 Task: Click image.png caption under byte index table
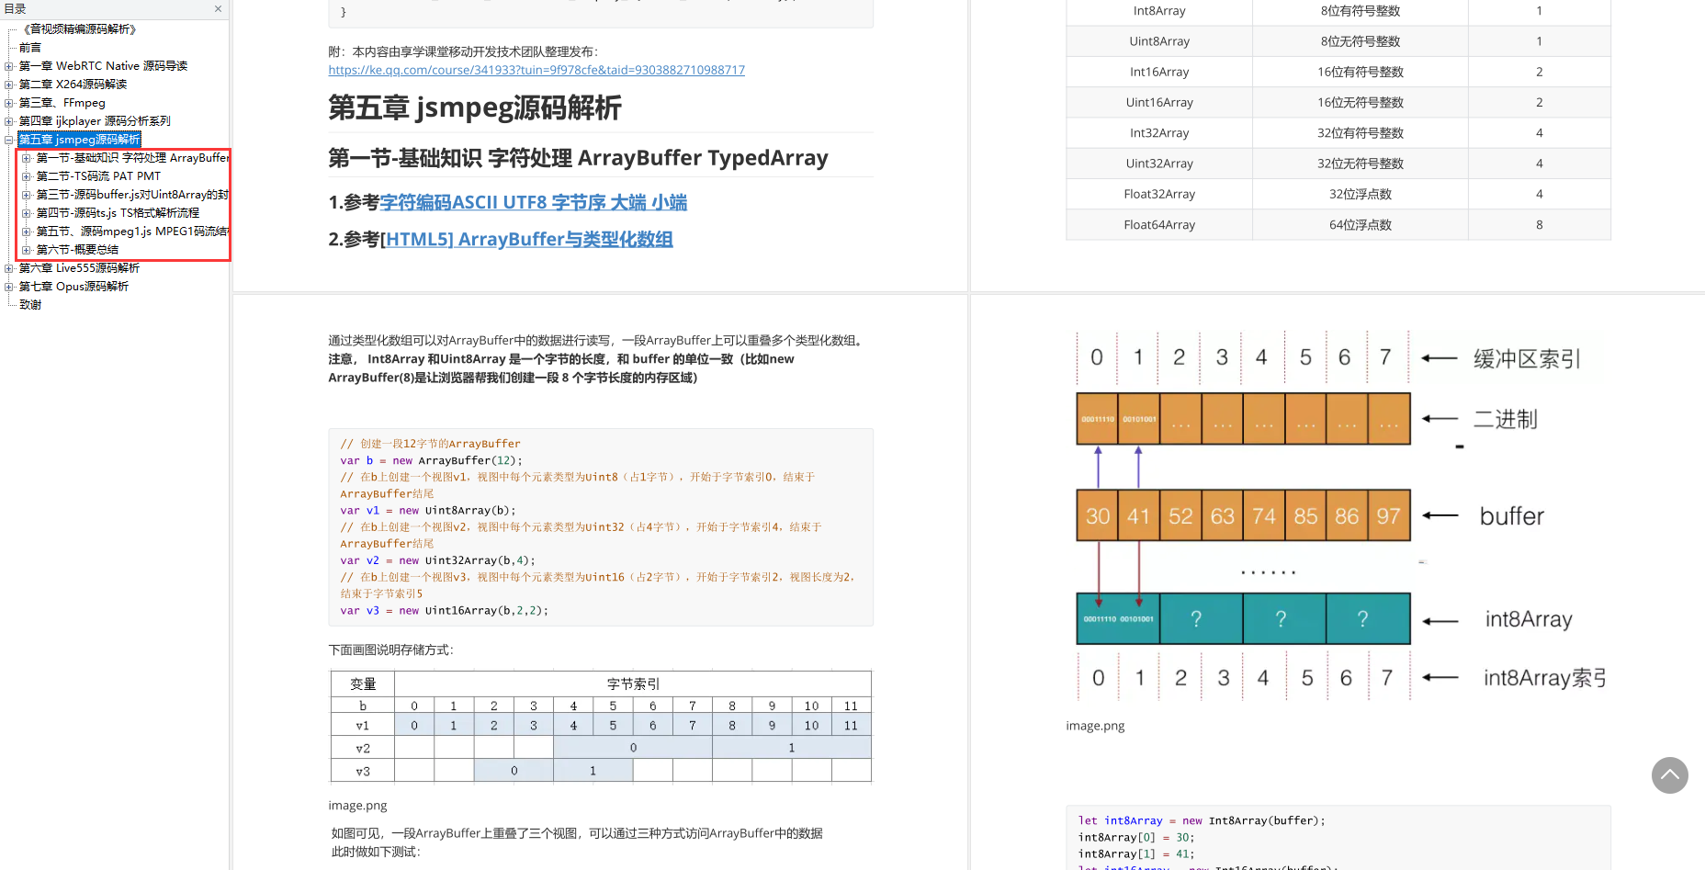(x=357, y=806)
